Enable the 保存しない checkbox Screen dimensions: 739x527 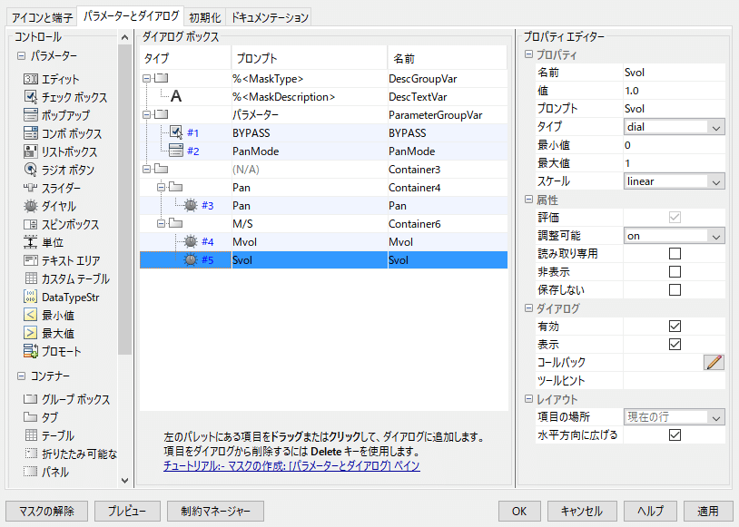(675, 289)
